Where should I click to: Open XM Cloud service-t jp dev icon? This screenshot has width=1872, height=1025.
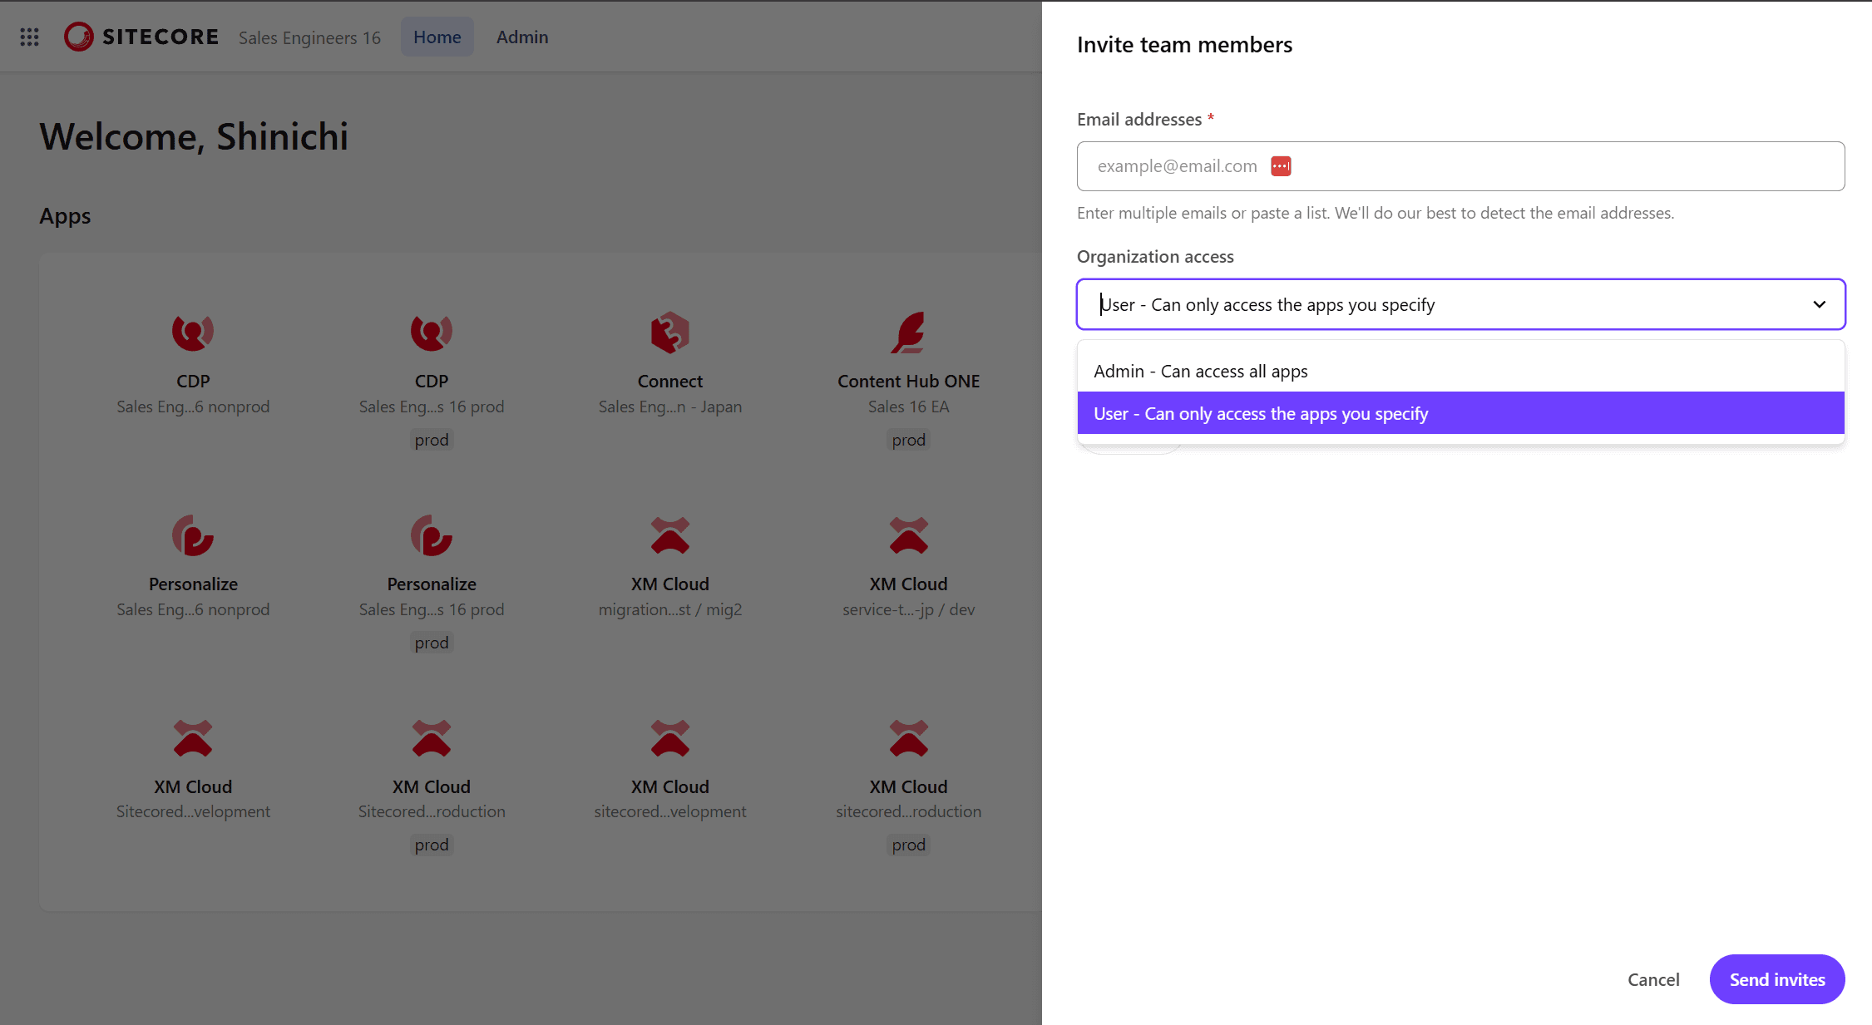pos(908,535)
